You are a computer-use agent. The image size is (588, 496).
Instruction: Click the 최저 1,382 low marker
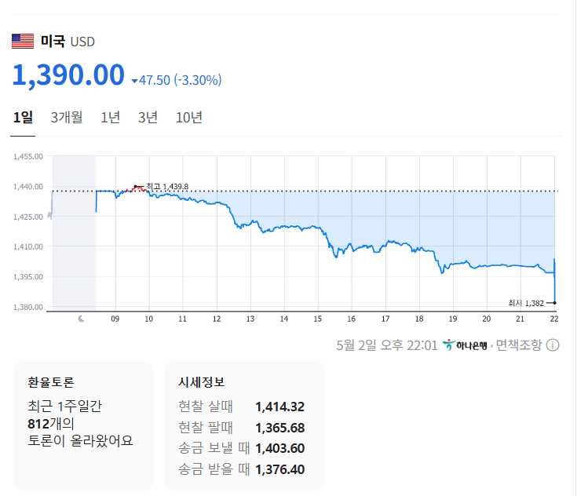tap(554, 302)
